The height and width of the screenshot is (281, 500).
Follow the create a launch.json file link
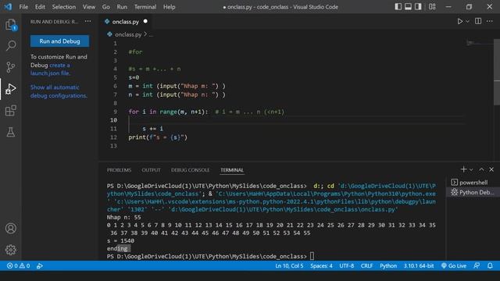coord(50,69)
